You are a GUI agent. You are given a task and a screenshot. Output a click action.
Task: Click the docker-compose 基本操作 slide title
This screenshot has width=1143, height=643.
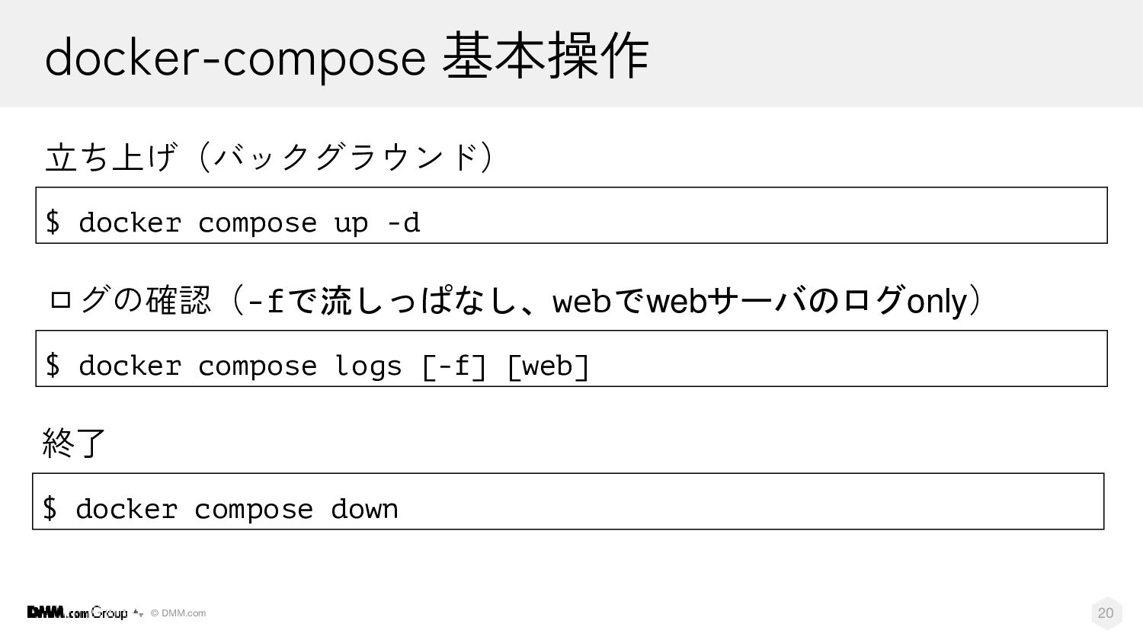pos(347,56)
